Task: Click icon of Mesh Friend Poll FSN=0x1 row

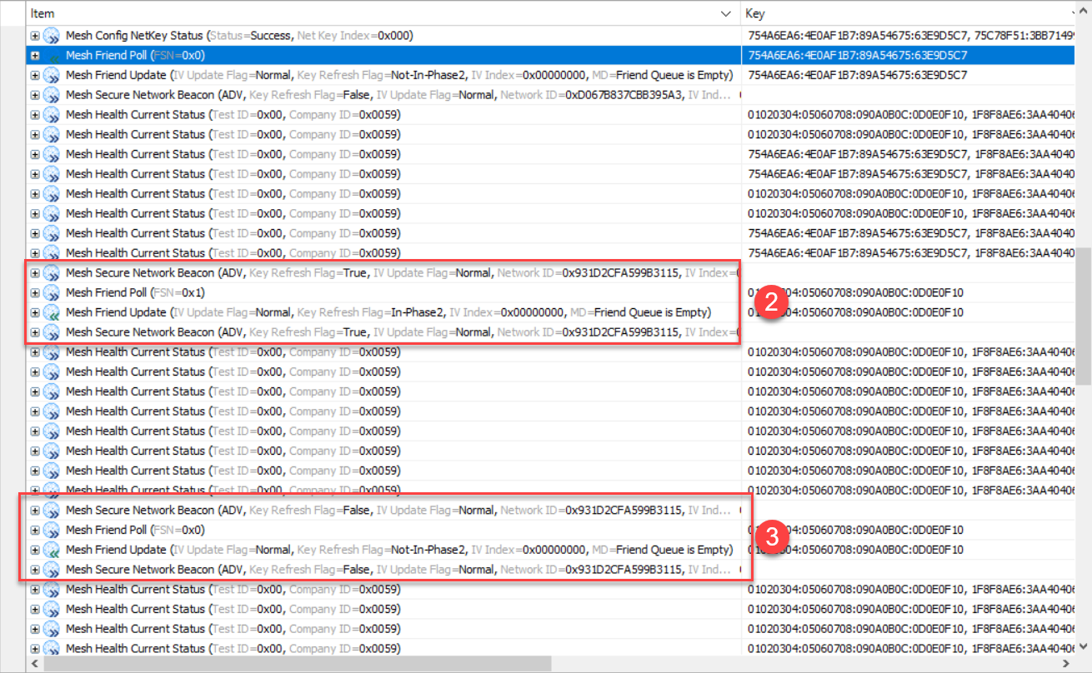Action: (x=52, y=293)
